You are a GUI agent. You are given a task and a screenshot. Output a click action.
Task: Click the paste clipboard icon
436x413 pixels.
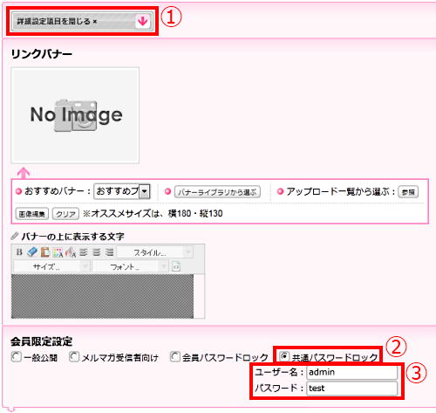pyautogui.click(x=45, y=252)
